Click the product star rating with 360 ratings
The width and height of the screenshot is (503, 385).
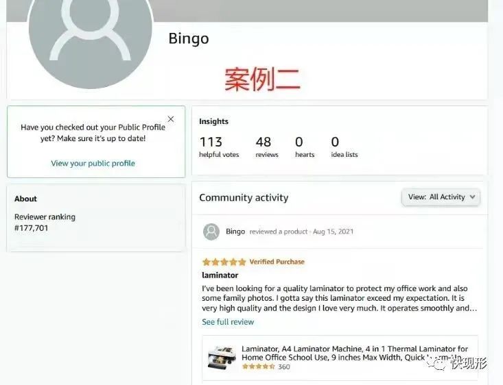[258, 367]
